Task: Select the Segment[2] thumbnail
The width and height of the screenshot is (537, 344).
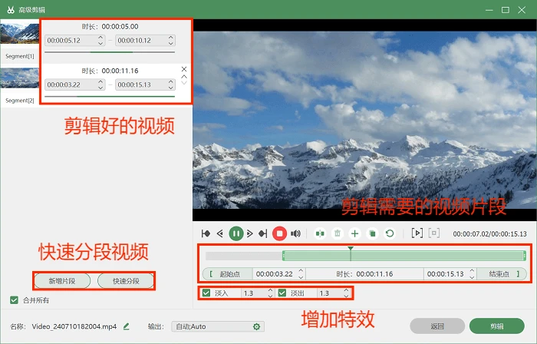Action: tap(19, 78)
